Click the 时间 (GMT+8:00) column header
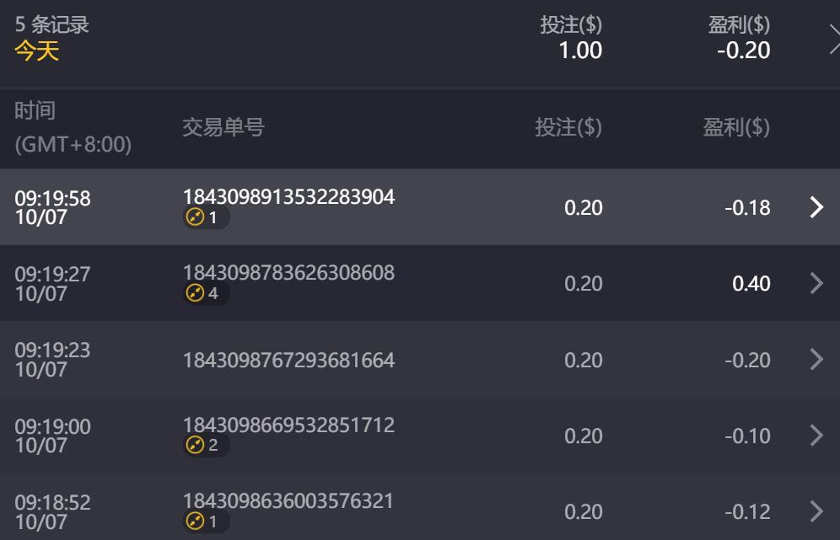840x540 pixels. (x=73, y=127)
